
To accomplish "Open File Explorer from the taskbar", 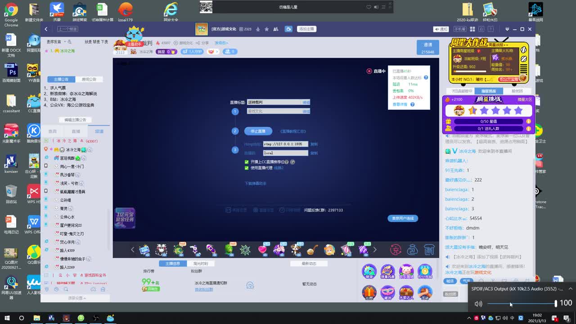I will tap(37, 318).
